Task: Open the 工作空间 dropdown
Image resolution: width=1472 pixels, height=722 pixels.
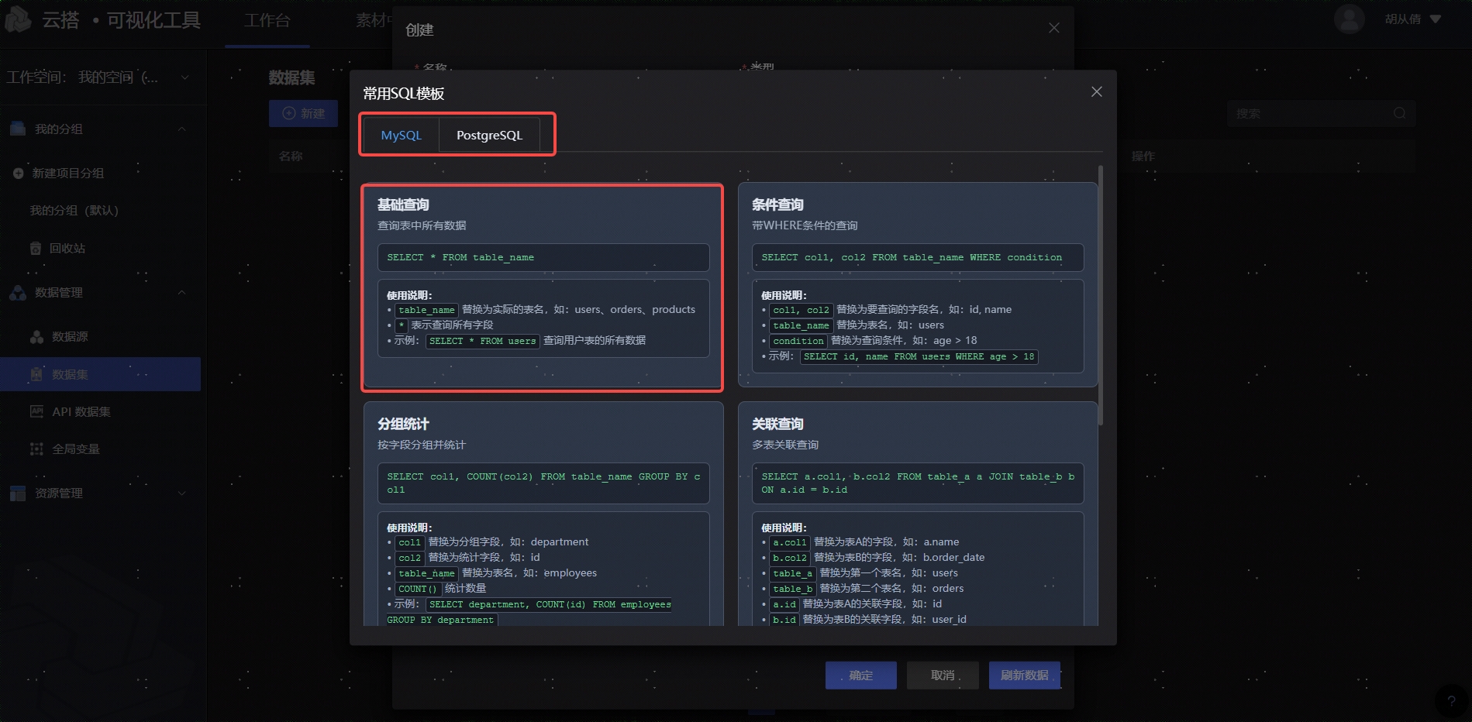Action: pyautogui.click(x=184, y=77)
